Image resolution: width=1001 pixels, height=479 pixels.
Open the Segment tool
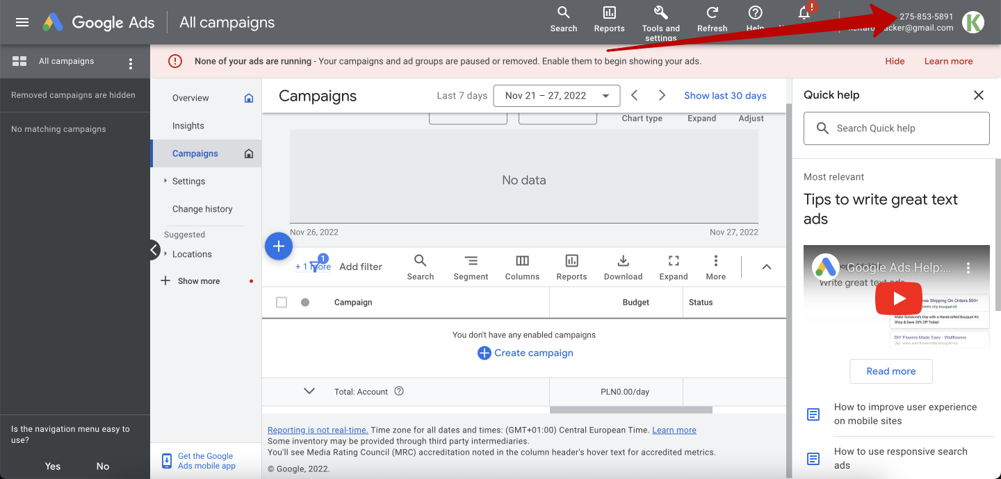coord(471,267)
